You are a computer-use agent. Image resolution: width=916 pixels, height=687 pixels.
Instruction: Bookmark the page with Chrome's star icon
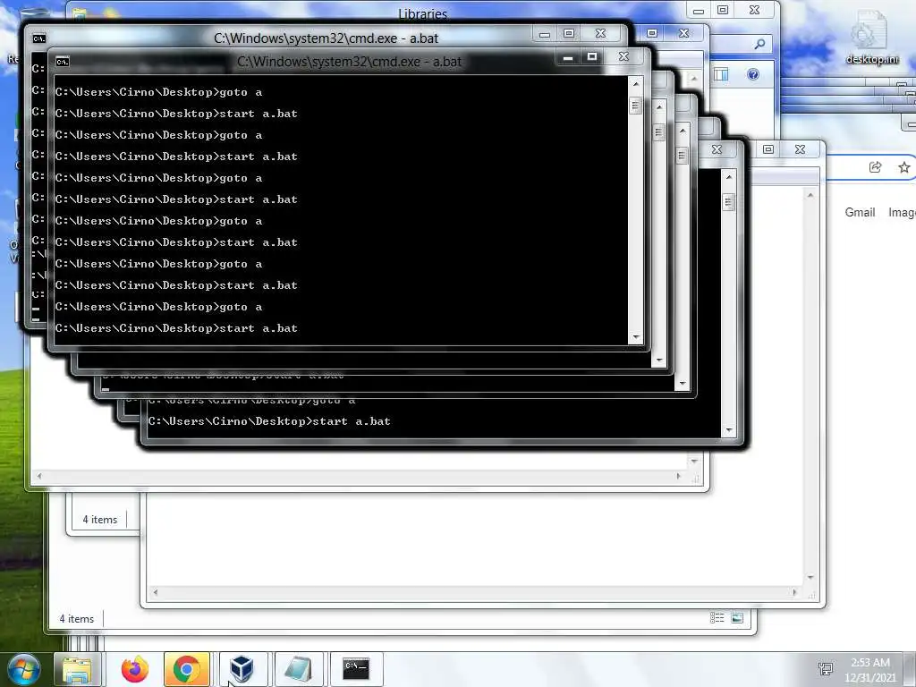click(904, 167)
